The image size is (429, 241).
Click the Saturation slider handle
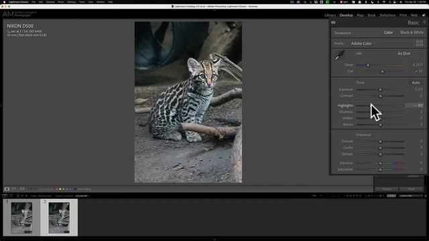click(x=380, y=169)
